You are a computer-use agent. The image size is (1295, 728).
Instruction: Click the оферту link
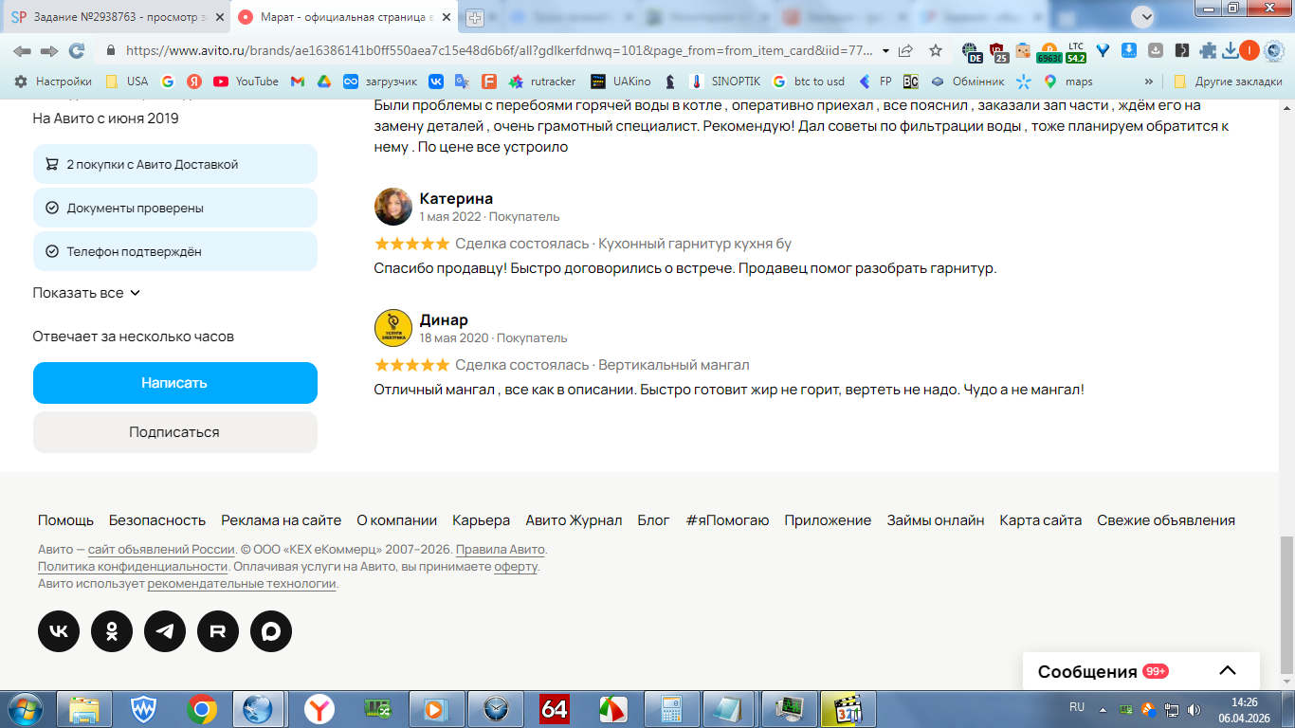[x=516, y=567]
